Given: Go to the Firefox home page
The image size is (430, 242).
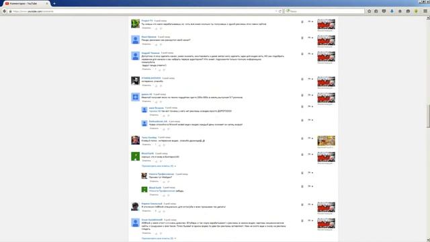Looking at the screenshot, I should click(400, 11).
